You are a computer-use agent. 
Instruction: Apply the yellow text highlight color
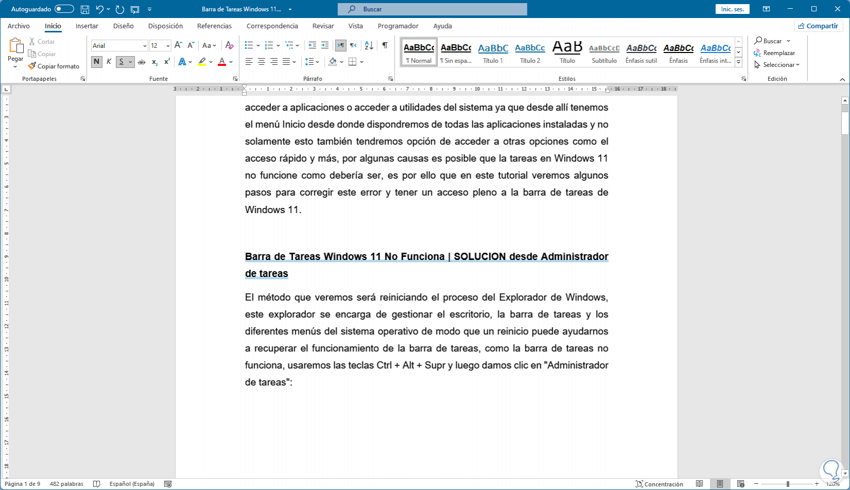coord(202,62)
